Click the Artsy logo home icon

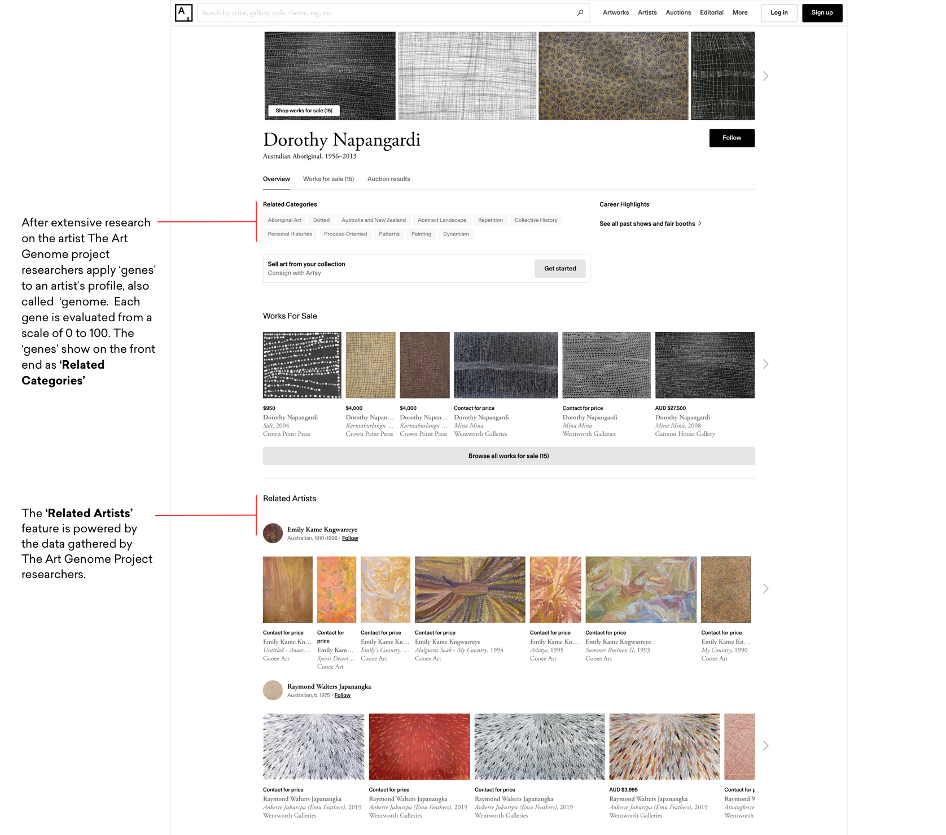pos(183,12)
